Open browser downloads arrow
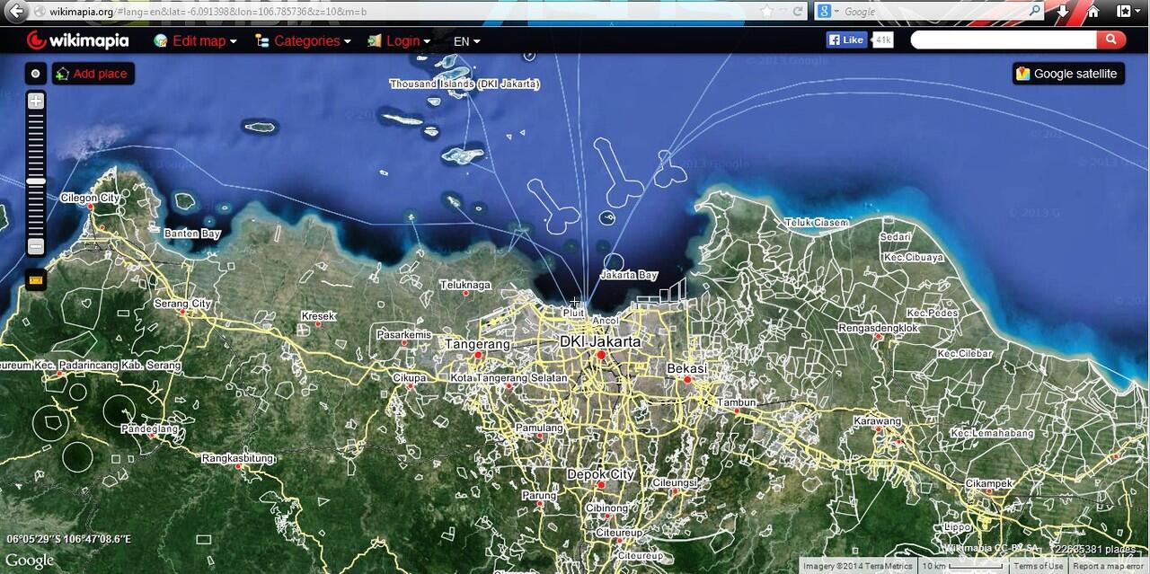The height and width of the screenshot is (574, 1150). tap(1064, 12)
